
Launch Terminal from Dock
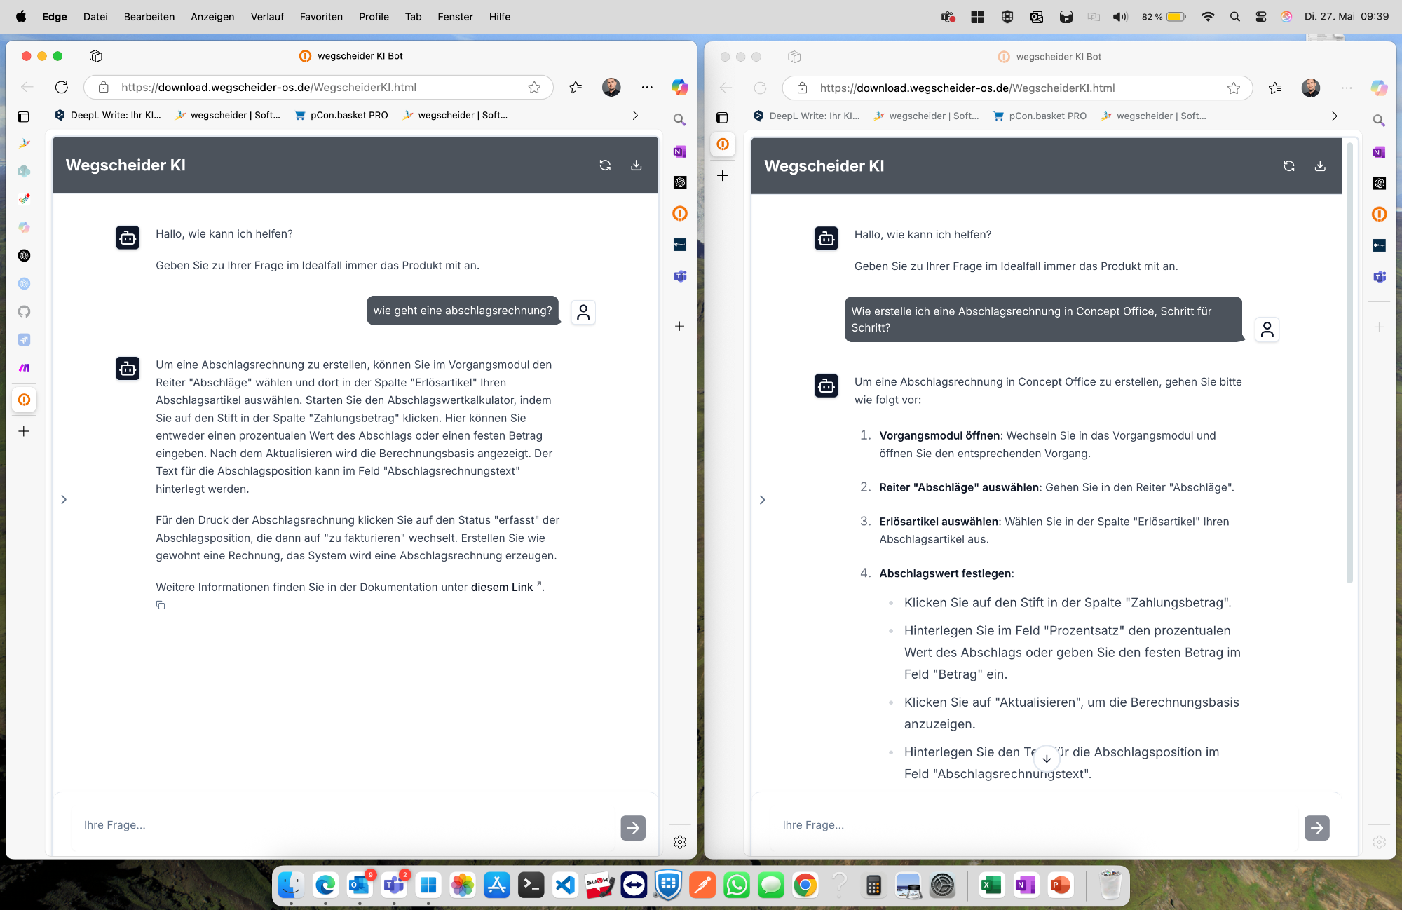pos(531,885)
